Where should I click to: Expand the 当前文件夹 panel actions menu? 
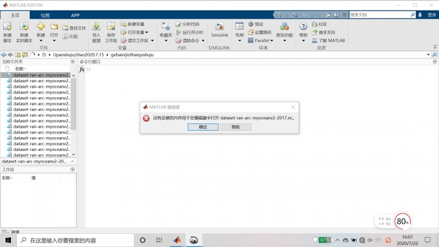[x=73, y=62]
